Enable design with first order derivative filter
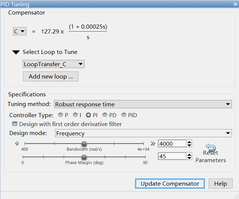 tap(15, 124)
